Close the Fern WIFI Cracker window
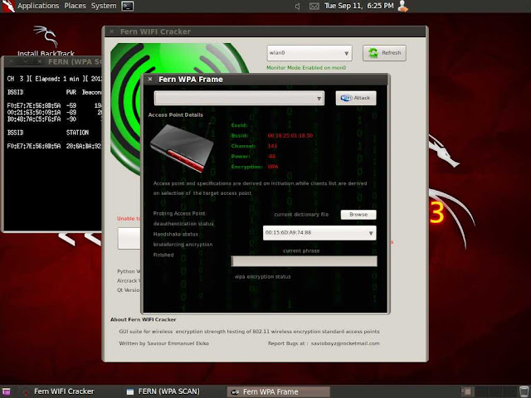 click(x=111, y=32)
